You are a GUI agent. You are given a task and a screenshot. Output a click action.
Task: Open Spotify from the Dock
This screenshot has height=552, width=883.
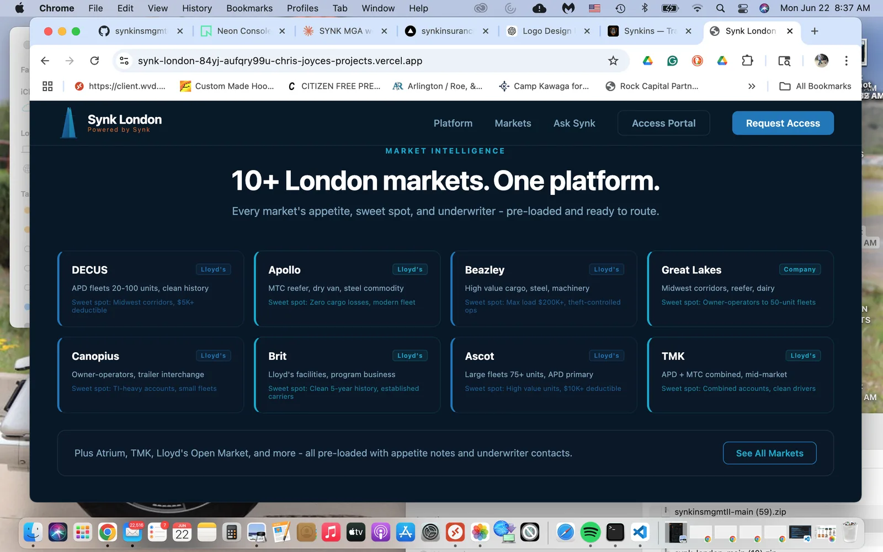(x=591, y=532)
